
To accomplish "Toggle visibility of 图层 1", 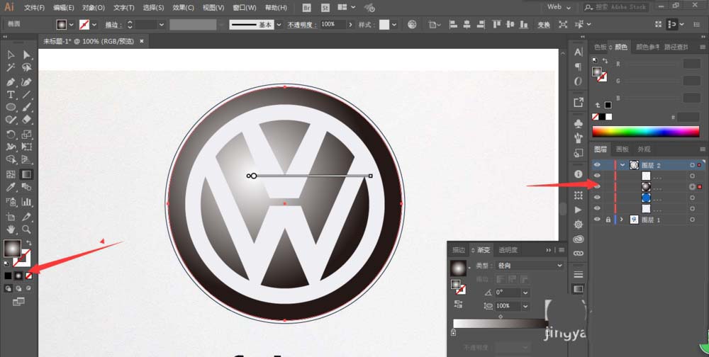I will click(x=597, y=220).
